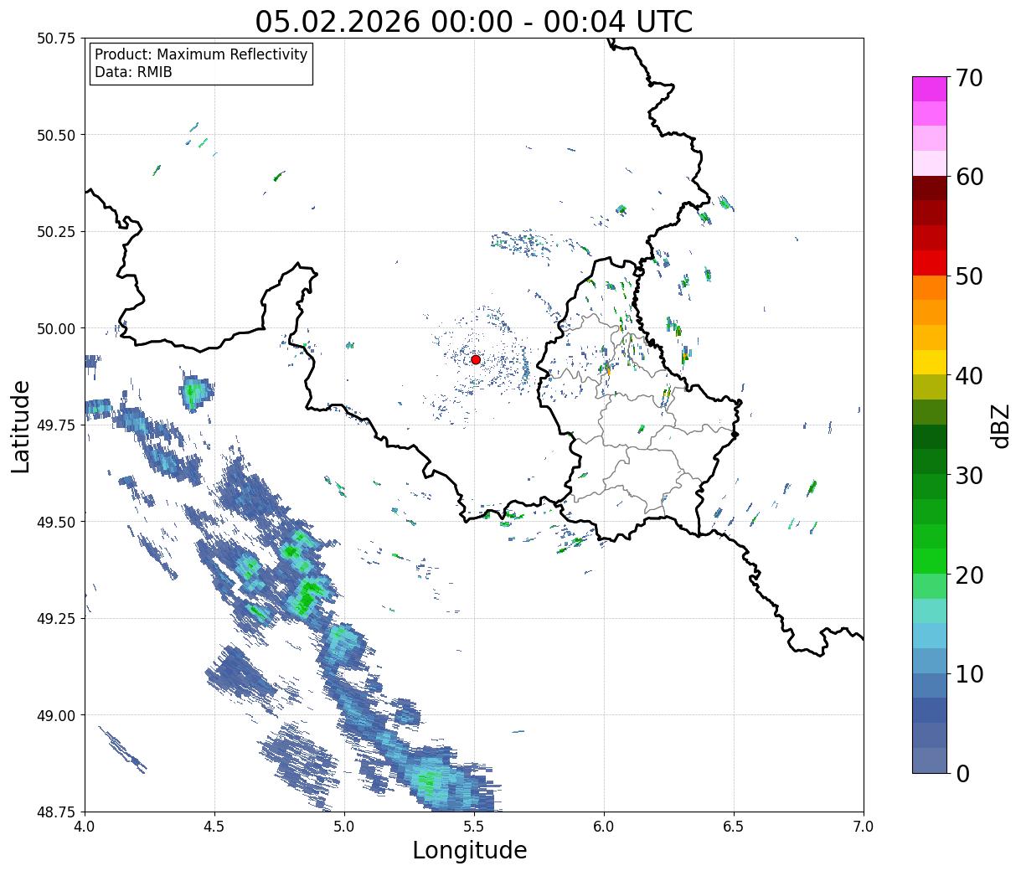Viewport: 1021px width, 871px height.
Task: Click the latitude tick label 50.50
Action: (x=57, y=135)
